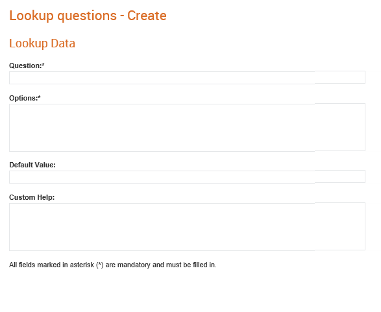The image size is (381, 312).
Task: Click the Custom Help label
Action: point(32,197)
